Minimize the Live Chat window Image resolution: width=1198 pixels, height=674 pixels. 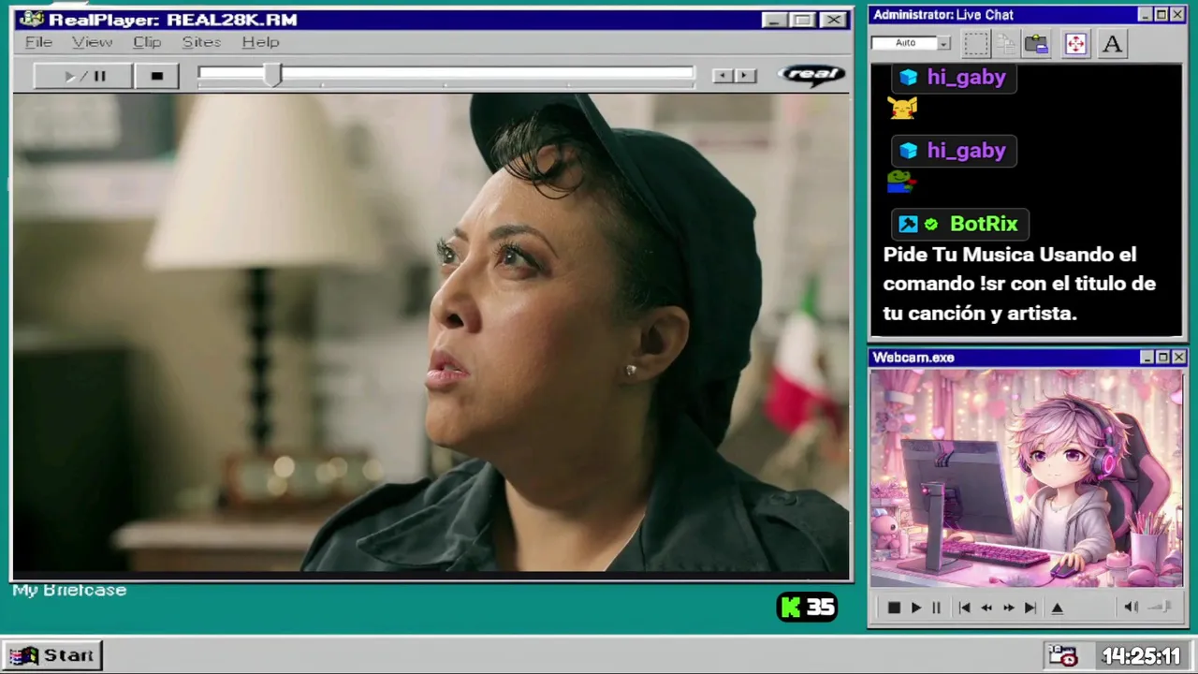pyautogui.click(x=1145, y=15)
